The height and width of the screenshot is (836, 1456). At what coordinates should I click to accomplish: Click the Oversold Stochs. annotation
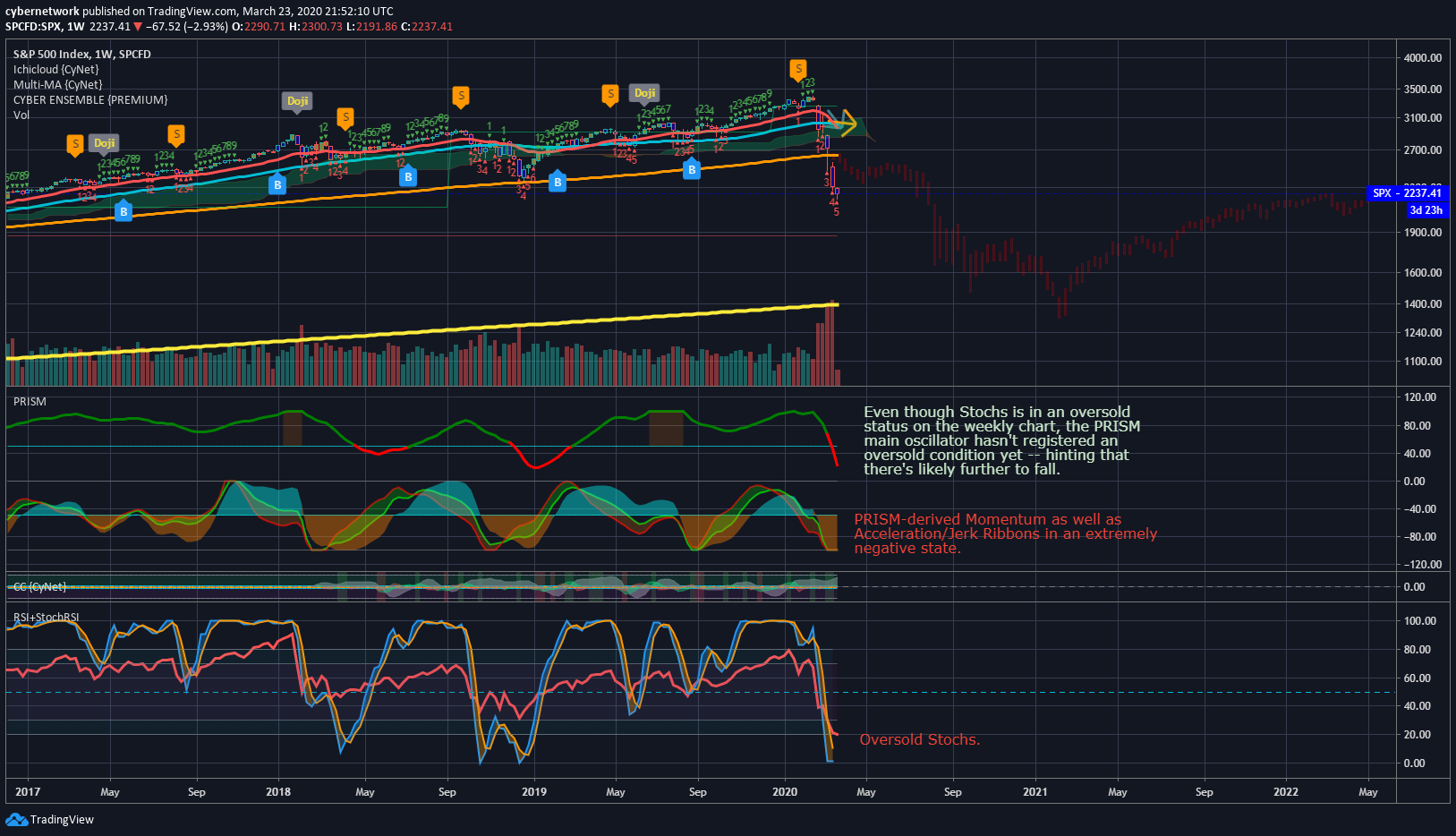920,739
